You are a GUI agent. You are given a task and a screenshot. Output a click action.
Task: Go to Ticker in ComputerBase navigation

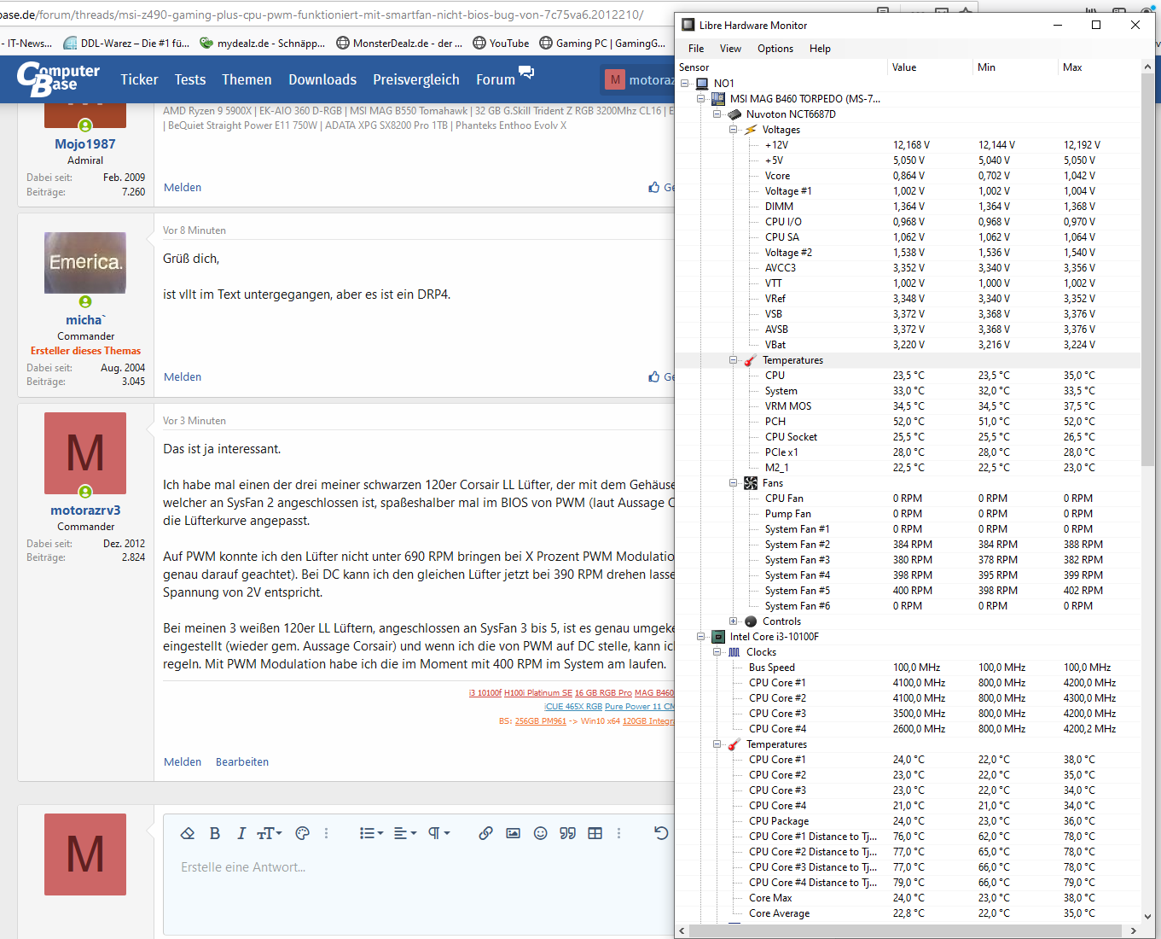pyautogui.click(x=139, y=79)
